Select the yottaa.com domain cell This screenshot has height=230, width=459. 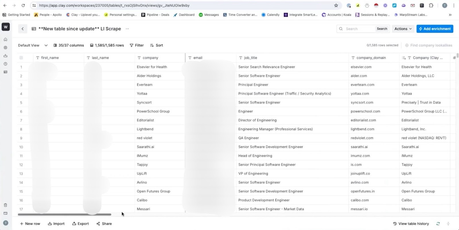coord(374,93)
